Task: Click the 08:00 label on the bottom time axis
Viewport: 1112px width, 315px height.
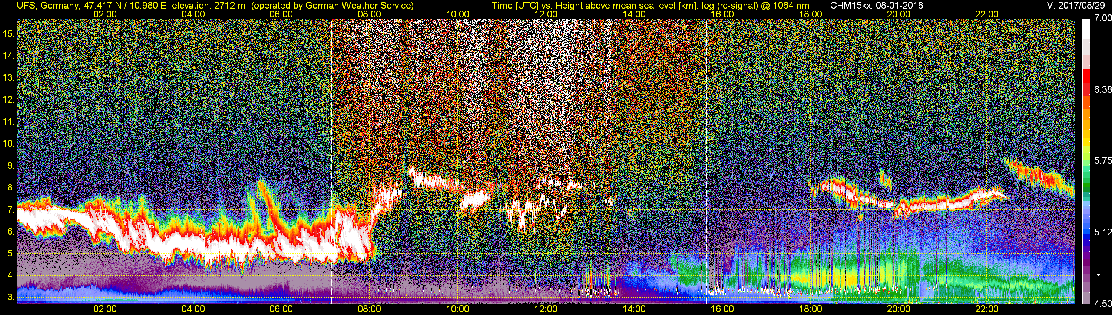Action: pos(370,309)
